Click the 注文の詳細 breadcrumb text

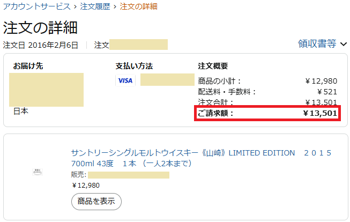pyautogui.click(x=139, y=6)
